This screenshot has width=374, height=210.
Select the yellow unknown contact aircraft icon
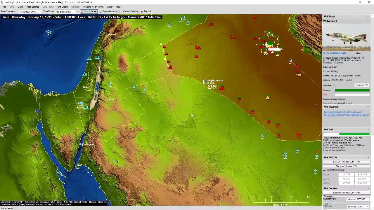point(267,98)
